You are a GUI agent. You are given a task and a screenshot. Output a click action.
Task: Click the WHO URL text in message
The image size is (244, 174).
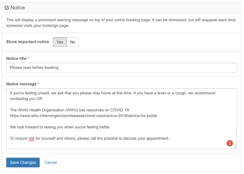(x=84, y=116)
